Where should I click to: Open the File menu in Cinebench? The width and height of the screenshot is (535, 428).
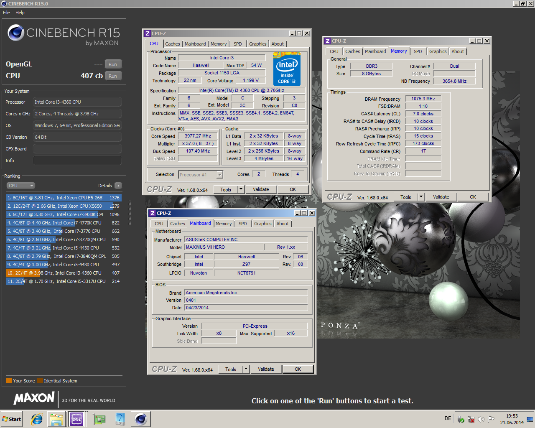click(x=6, y=13)
